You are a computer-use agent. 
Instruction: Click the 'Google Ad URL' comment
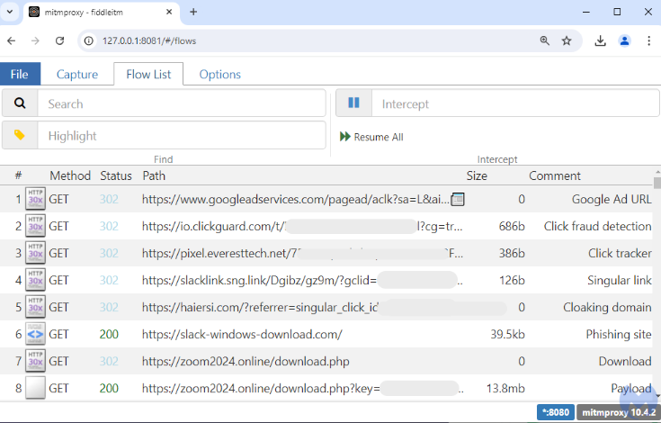(612, 199)
